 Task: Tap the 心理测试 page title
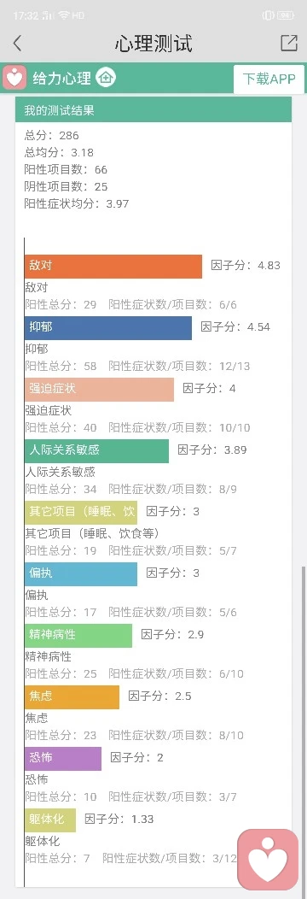point(153,44)
